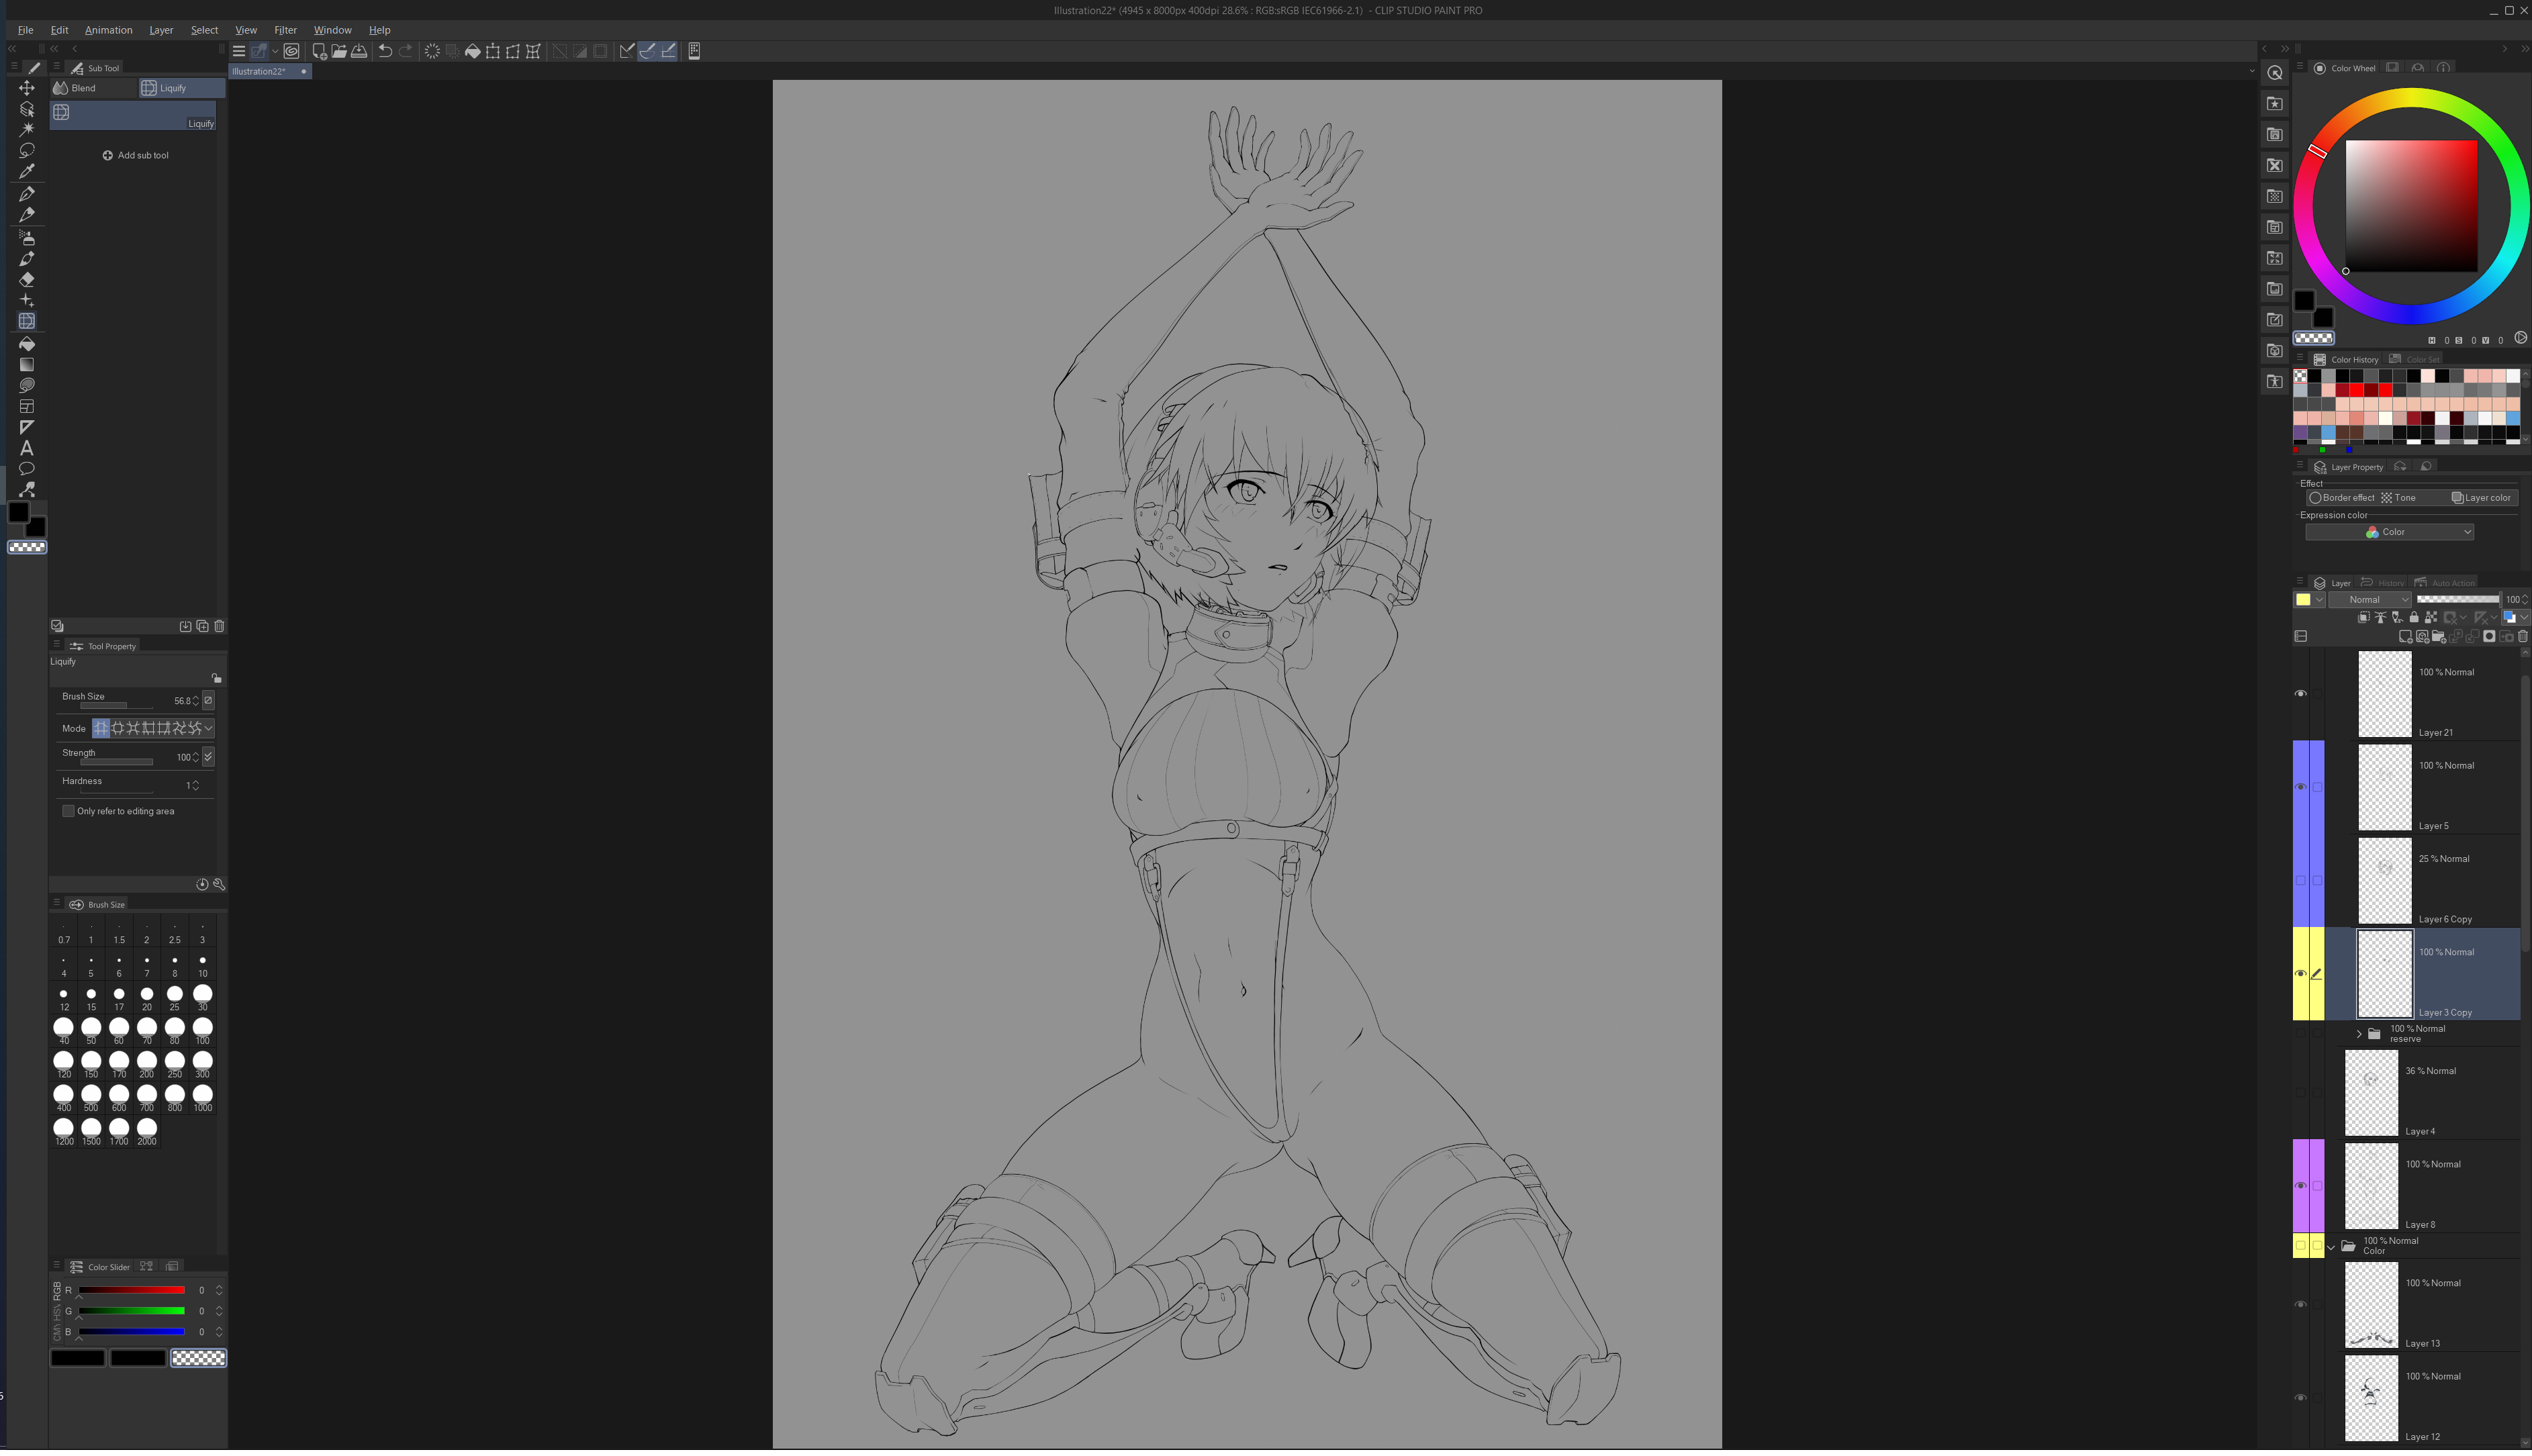The height and width of the screenshot is (1456, 2532).
Task: Expand the reserve layer folder
Action: pyautogui.click(x=2359, y=1034)
